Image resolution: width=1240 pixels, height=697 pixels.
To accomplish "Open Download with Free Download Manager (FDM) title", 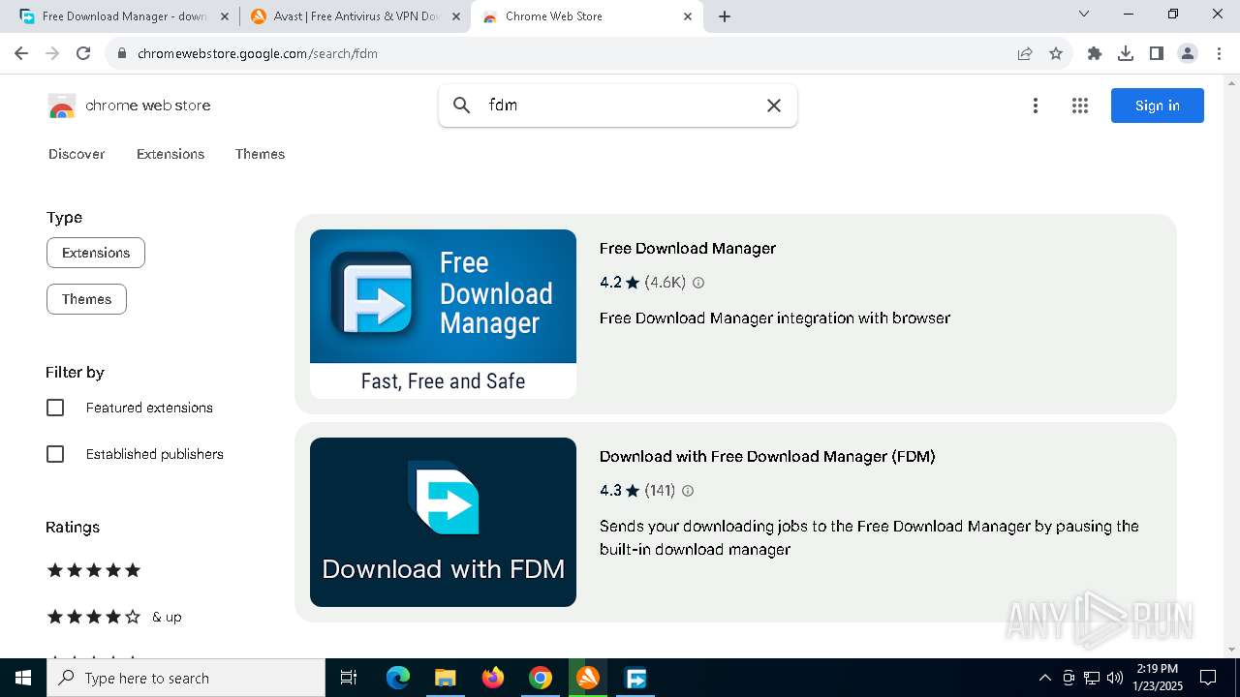I will [767, 457].
